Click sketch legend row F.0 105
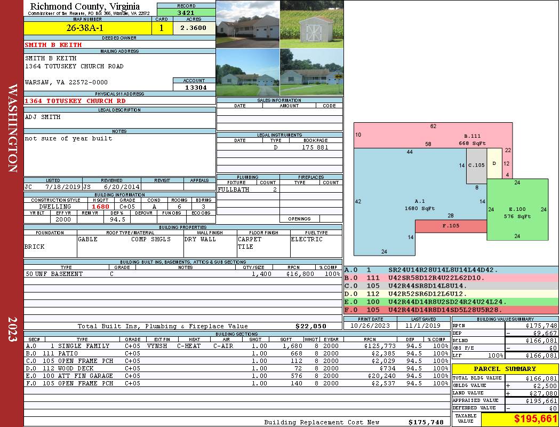Image resolution: width=560 pixels, height=427 pixels. [x=451, y=310]
